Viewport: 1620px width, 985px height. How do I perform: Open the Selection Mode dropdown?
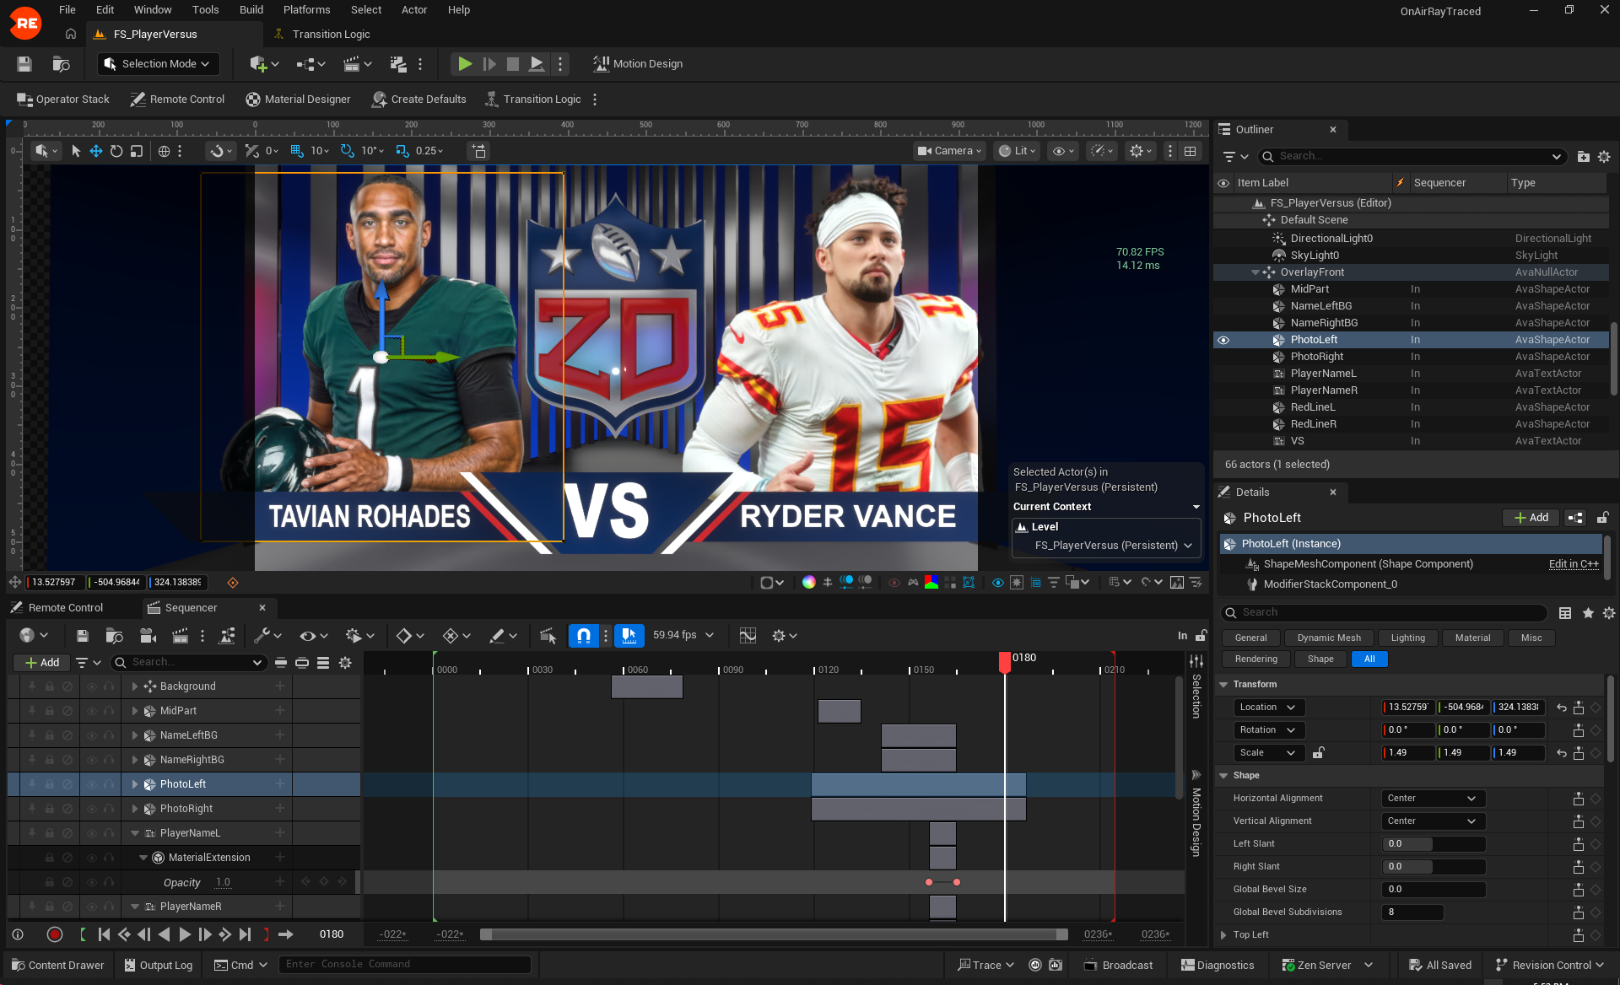click(x=158, y=64)
